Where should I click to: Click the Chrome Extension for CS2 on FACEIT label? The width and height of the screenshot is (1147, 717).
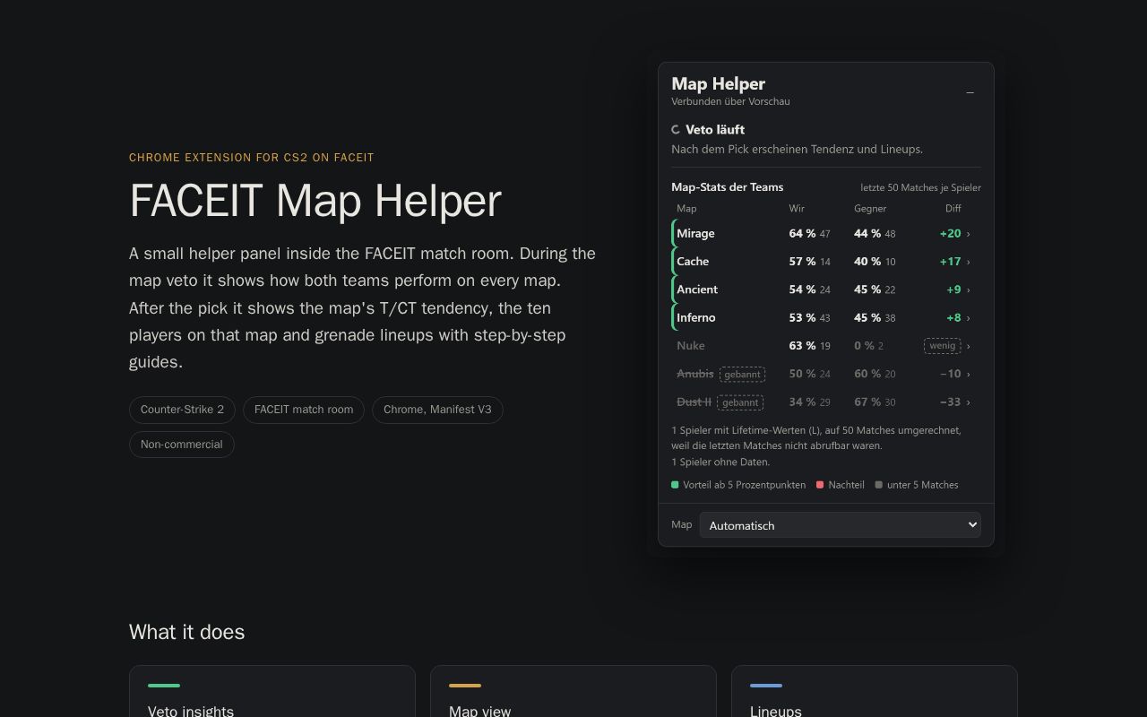pos(252,158)
